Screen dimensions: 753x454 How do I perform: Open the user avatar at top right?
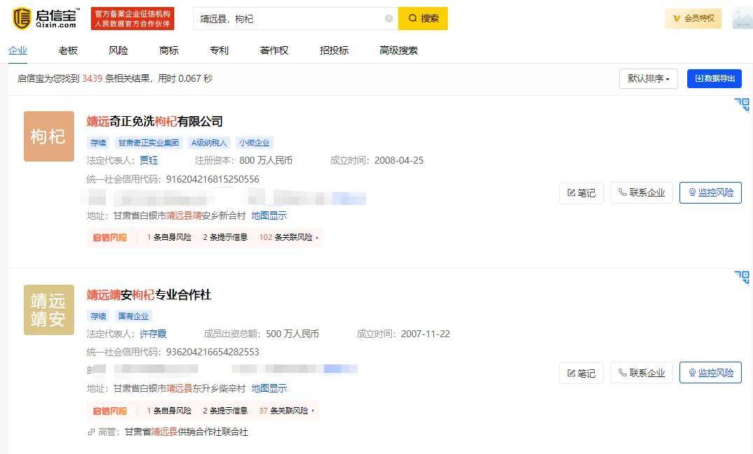click(743, 18)
